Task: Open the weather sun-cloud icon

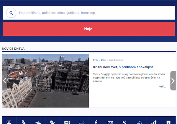Action: (x=38, y=122)
